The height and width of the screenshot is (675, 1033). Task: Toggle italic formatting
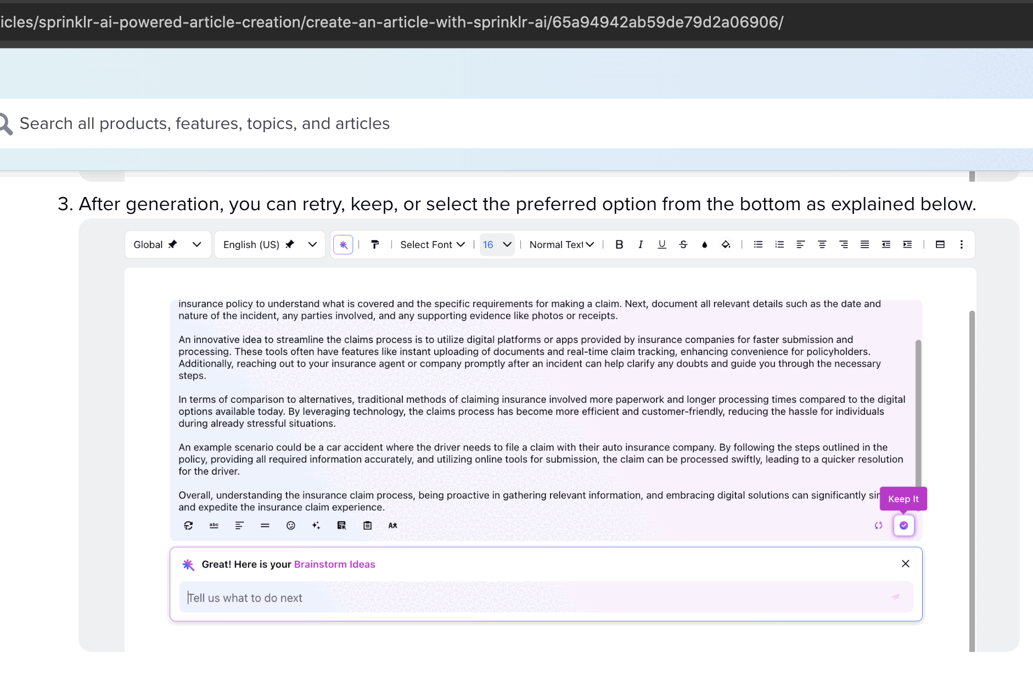coord(641,245)
